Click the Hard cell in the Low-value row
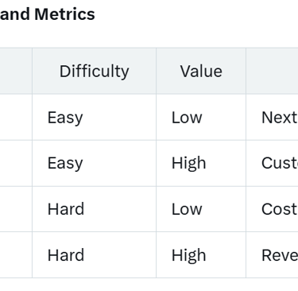This screenshot has width=298, height=291. (x=94, y=209)
